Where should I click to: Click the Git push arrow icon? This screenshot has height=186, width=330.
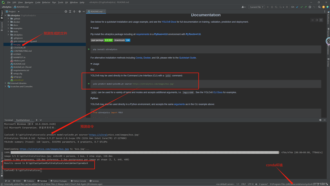pyautogui.click(x=306, y=7)
